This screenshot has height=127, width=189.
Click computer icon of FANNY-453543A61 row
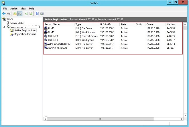(46, 48)
